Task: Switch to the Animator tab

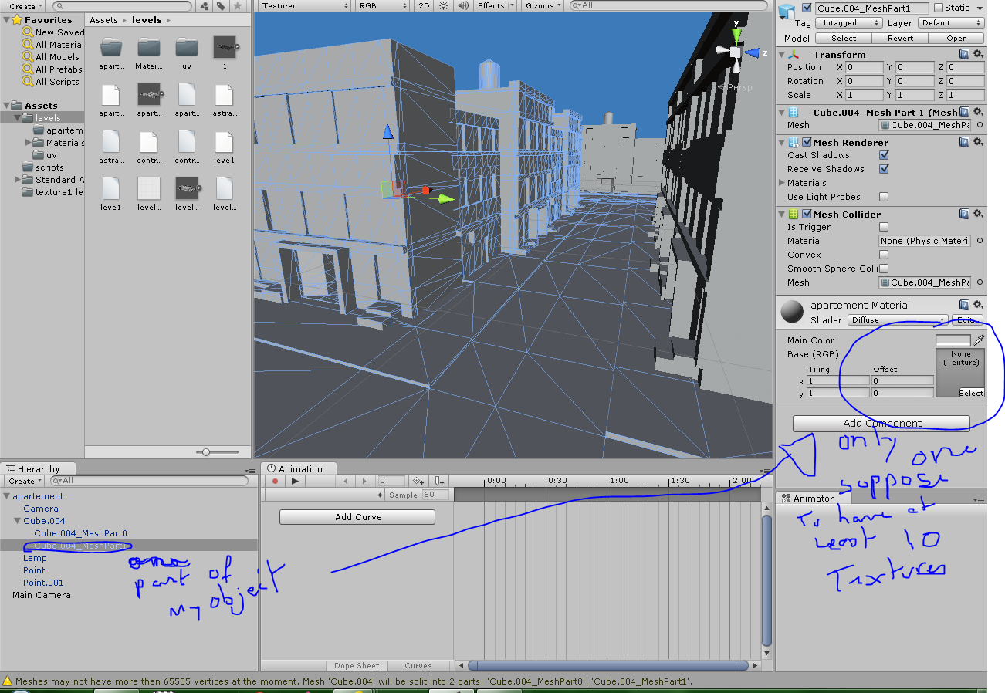Action: pyautogui.click(x=812, y=499)
